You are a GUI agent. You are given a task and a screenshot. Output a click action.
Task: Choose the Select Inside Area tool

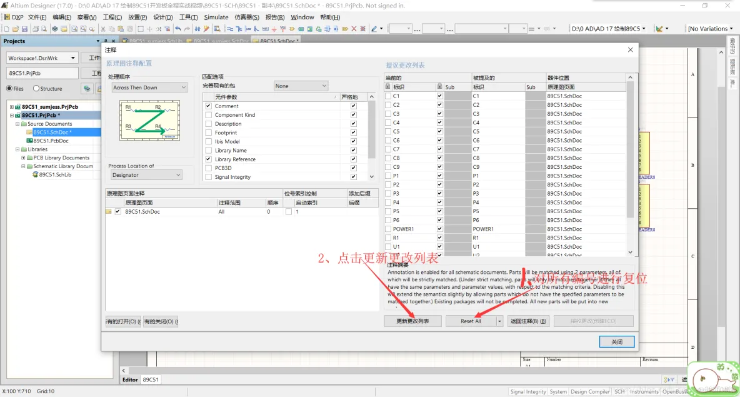click(141, 29)
